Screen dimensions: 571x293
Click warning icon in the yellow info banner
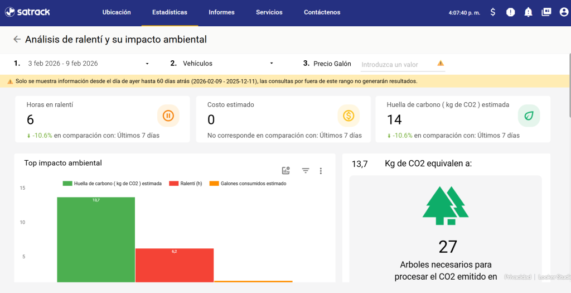coord(10,81)
